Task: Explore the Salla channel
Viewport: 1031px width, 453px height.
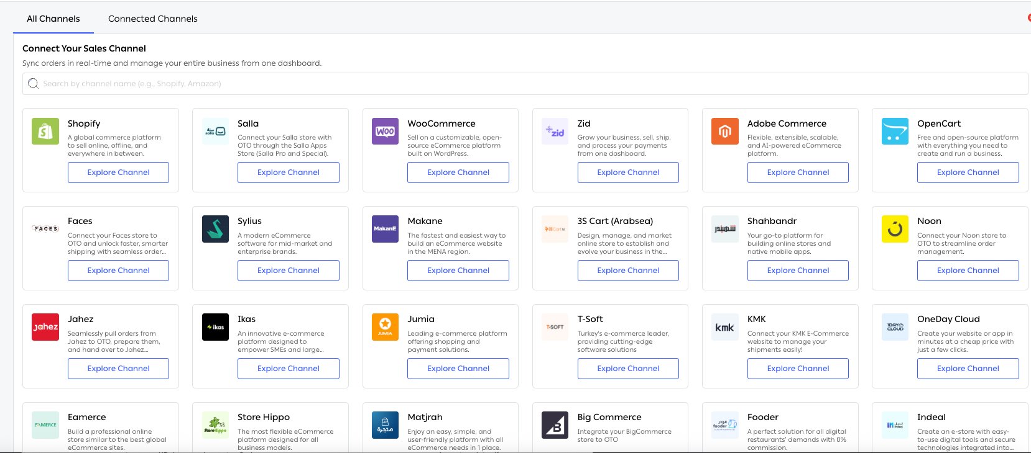Action: tap(289, 173)
